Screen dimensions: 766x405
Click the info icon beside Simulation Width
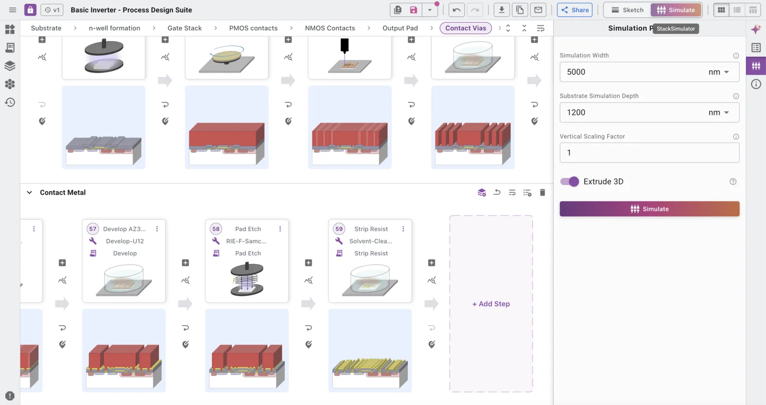[736, 55]
